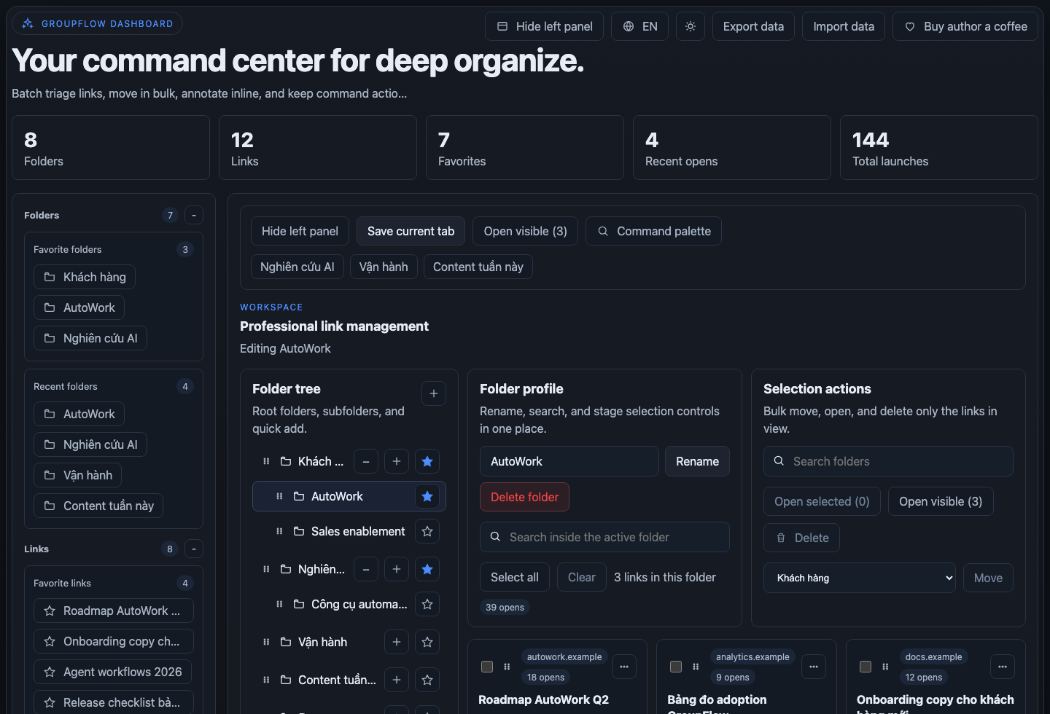
Task: Toggle the light/dark theme sun icon
Action: point(690,26)
